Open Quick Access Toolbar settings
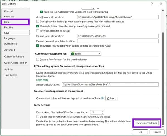167x136 pixels. pos(15,63)
